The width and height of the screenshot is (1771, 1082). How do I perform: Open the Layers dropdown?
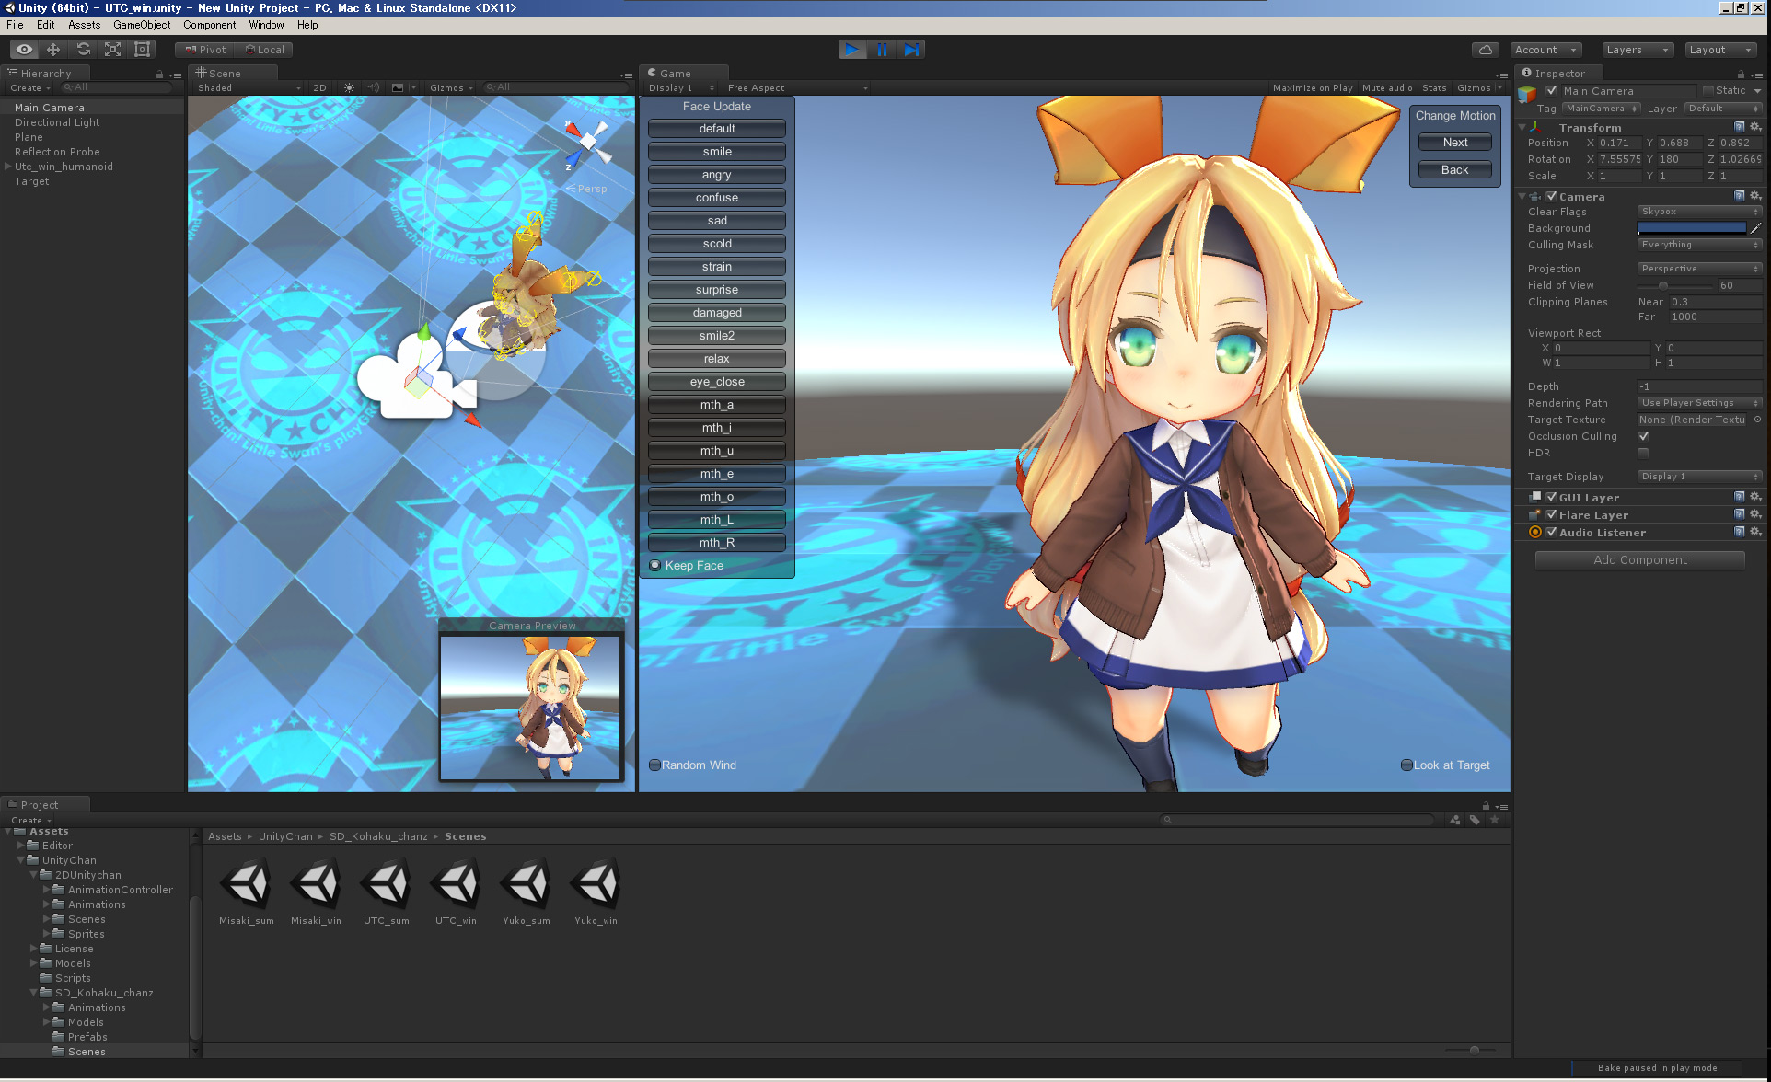(x=1637, y=50)
